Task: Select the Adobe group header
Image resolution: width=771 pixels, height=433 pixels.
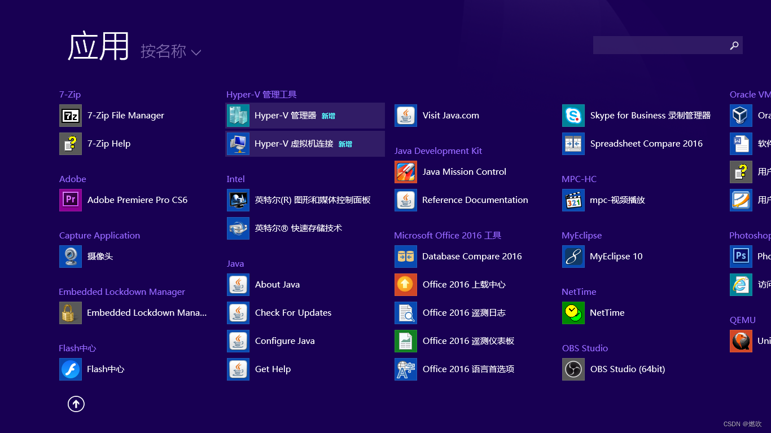Action: 73,179
